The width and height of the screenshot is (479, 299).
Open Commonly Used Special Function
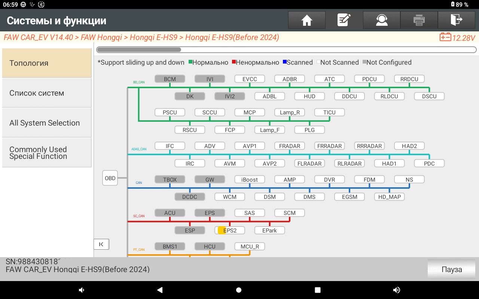tap(47, 152)
